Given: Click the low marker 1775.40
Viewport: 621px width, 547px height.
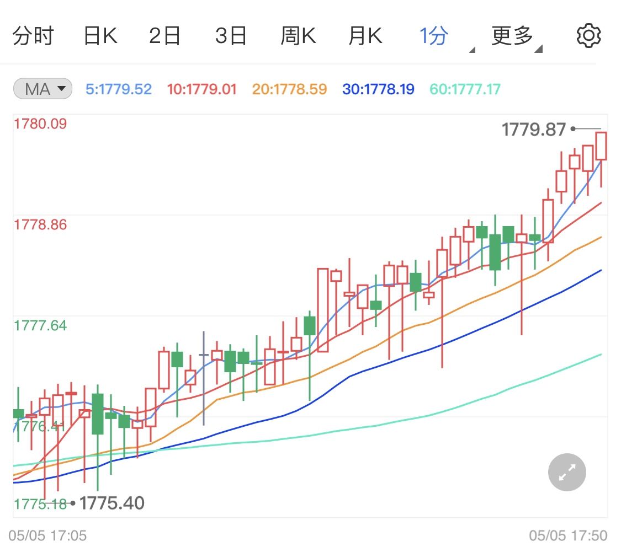Looking at the screenshot, I should point(112,503).
